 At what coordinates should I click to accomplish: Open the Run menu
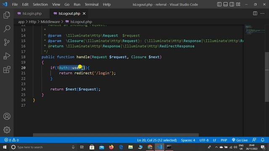(x=77, y=5)
